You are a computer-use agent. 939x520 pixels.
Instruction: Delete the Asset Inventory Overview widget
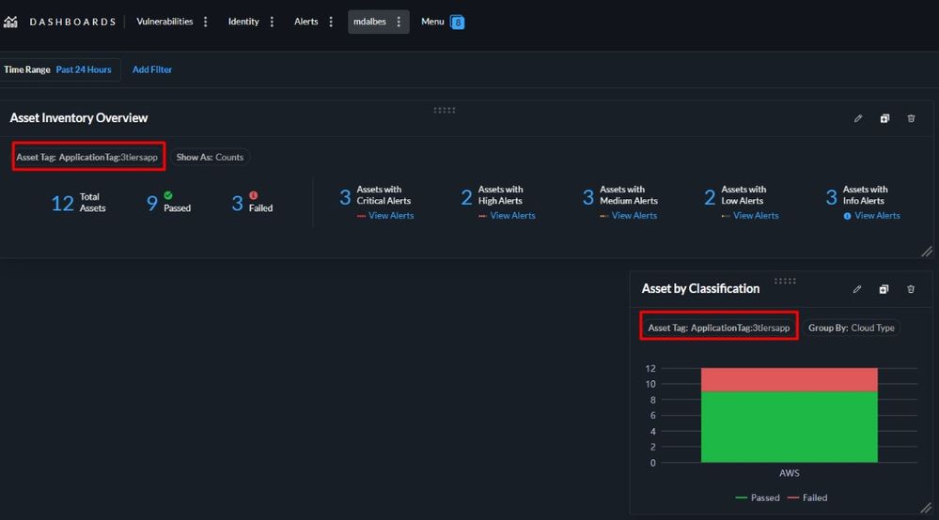tap(911, 118)
